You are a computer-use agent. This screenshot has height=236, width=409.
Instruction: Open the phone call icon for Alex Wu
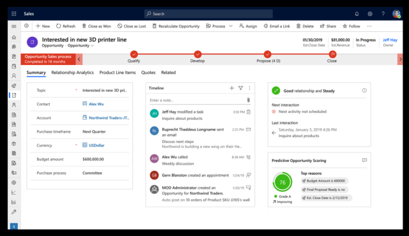click(249, 157)
